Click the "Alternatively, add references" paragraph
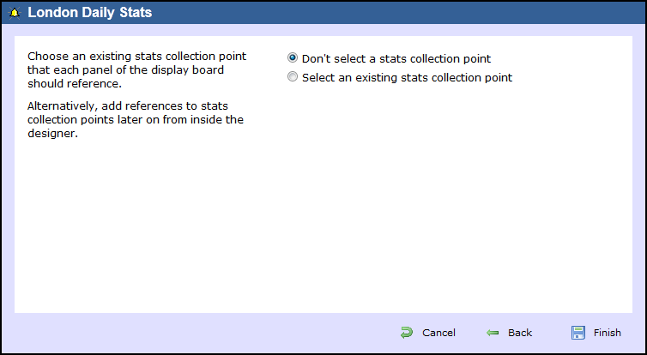The image size is (647, 355). tap(136, 119)
